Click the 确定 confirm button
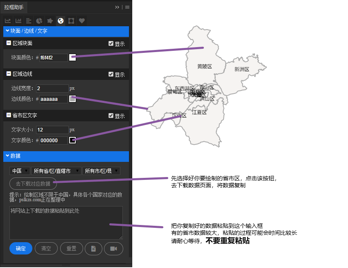The height and width of the screenshot is (268, 348). pos(20,248)
